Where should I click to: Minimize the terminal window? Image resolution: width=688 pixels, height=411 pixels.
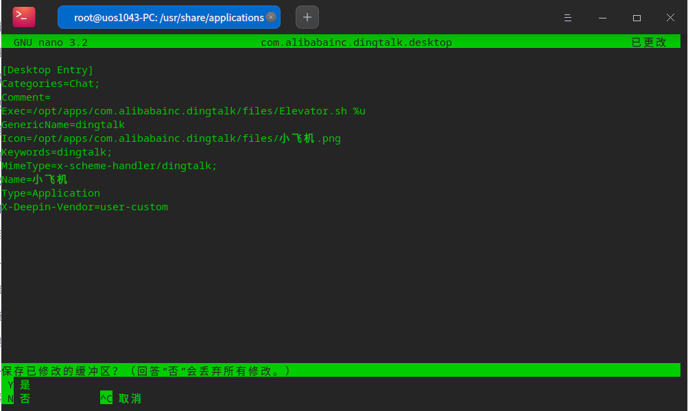(x=602, y=18)
